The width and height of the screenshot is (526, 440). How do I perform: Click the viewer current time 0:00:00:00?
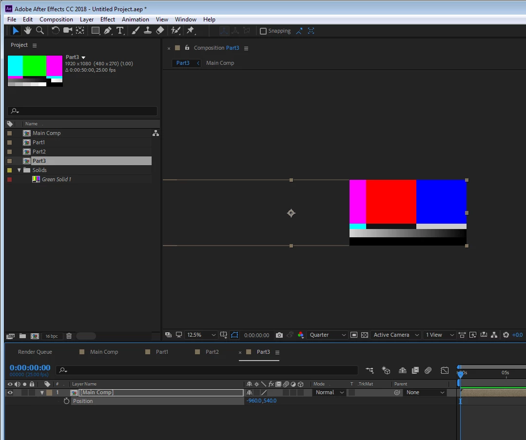(x=256, y=335)
